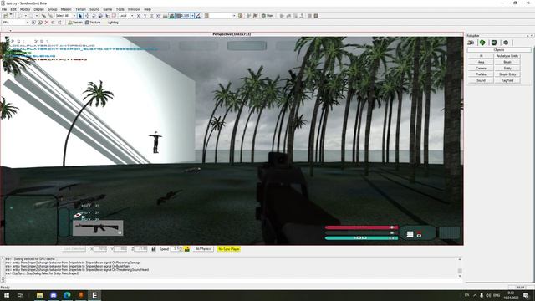The height and width of the screenshot is (301, 535).
Task: Toggle the lock selection padlock icon
Action: tap(153, 249)
